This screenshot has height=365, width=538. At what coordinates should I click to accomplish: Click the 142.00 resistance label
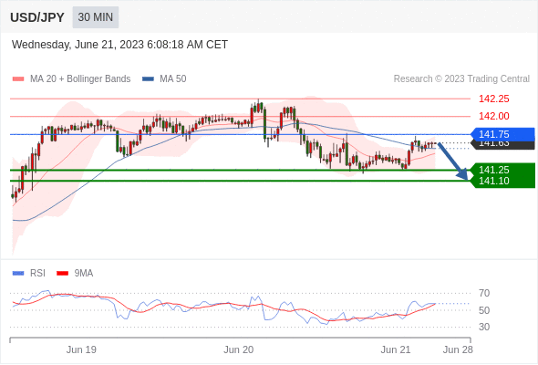click(x=494, y=116)
